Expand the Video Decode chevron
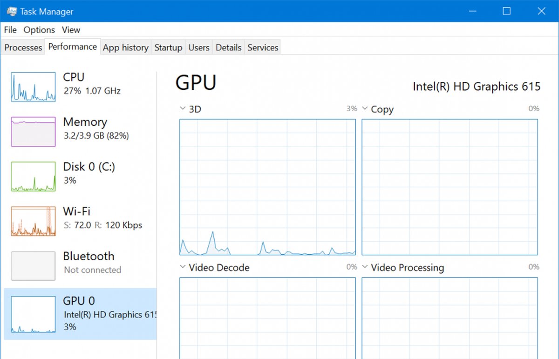The width and height of the screenshot is (559, 359). coord(183,267)
